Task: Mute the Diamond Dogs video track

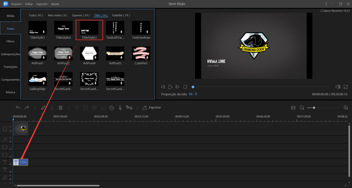Action: point(10,127)
